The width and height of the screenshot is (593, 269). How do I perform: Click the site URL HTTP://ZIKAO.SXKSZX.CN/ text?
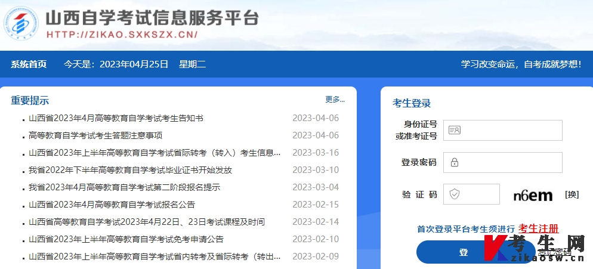(122, 35)
